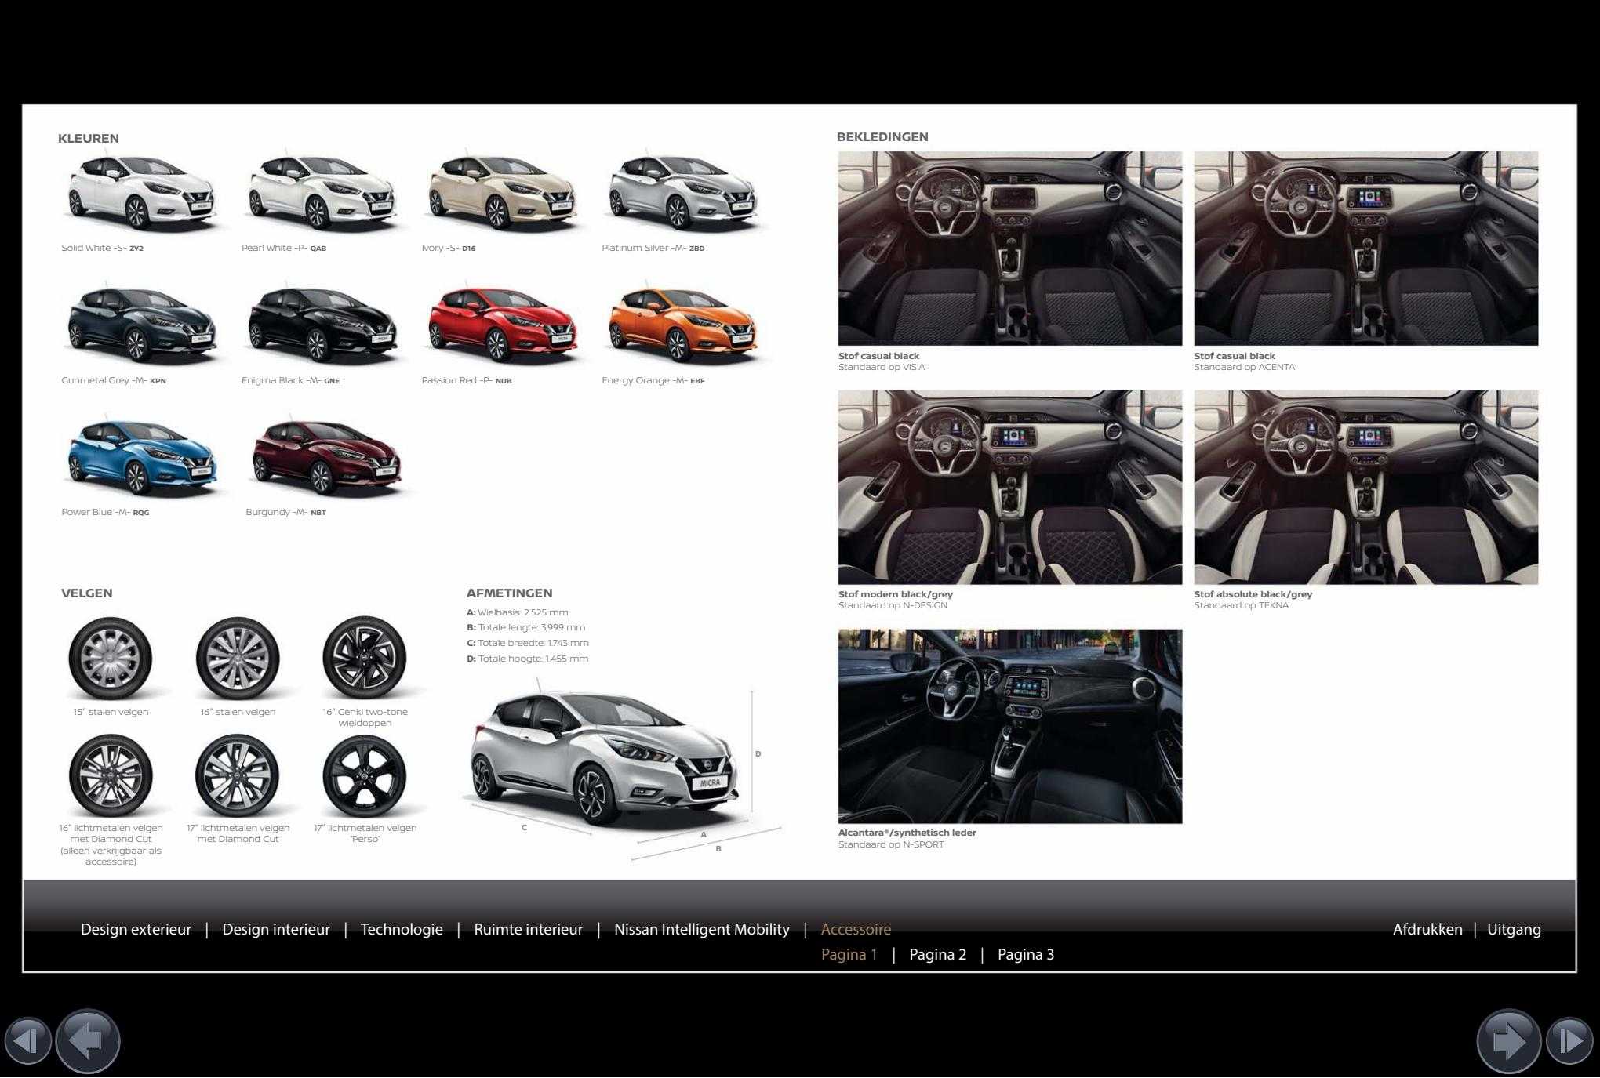The width and height of the screenshot is (1600, 1078).
Task: Click 'Wielbasis: 2.525 mm' text
Action: click(x=523, y=612)
